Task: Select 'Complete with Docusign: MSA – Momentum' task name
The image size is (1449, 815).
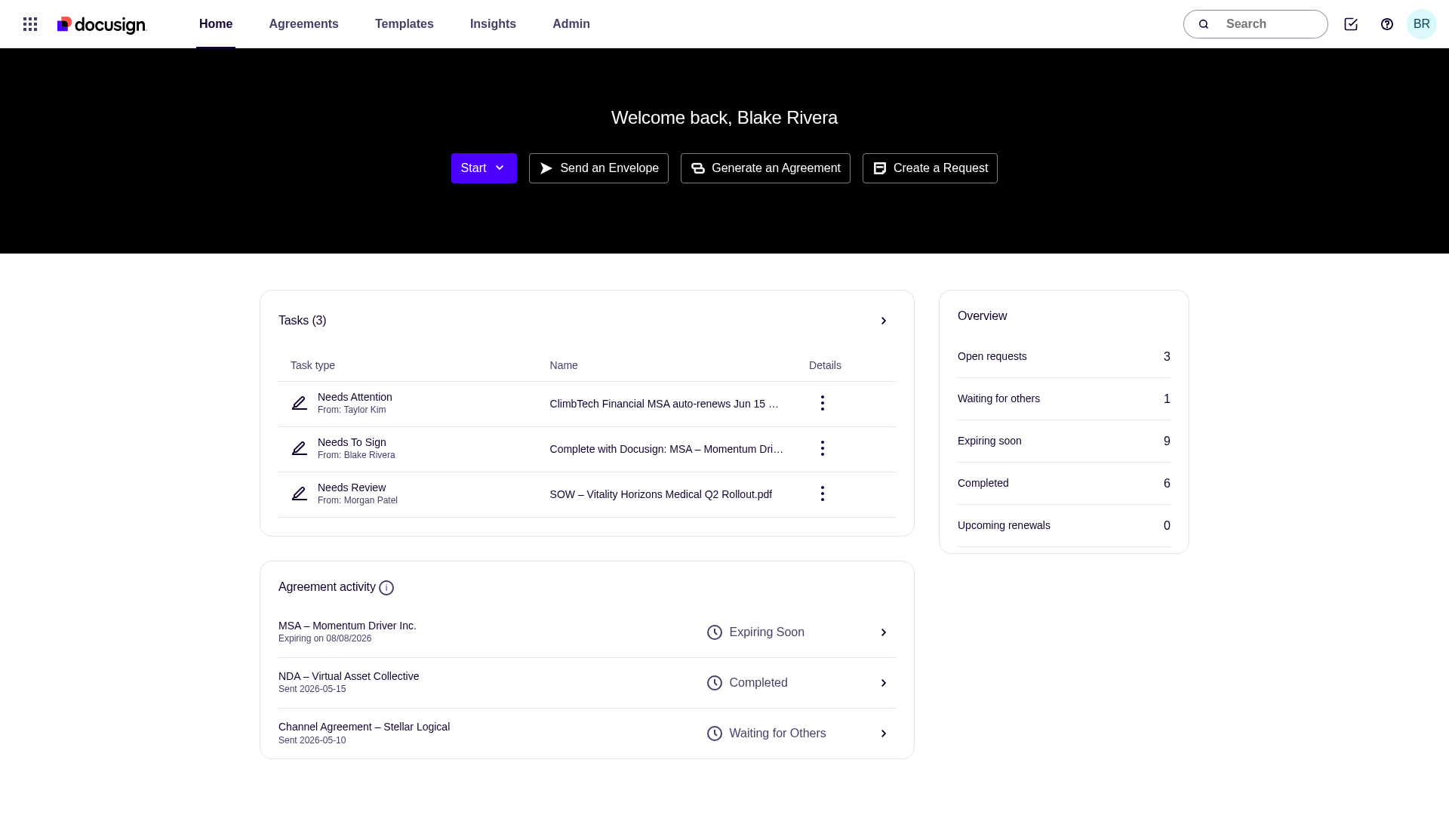Action: [666, 449]
